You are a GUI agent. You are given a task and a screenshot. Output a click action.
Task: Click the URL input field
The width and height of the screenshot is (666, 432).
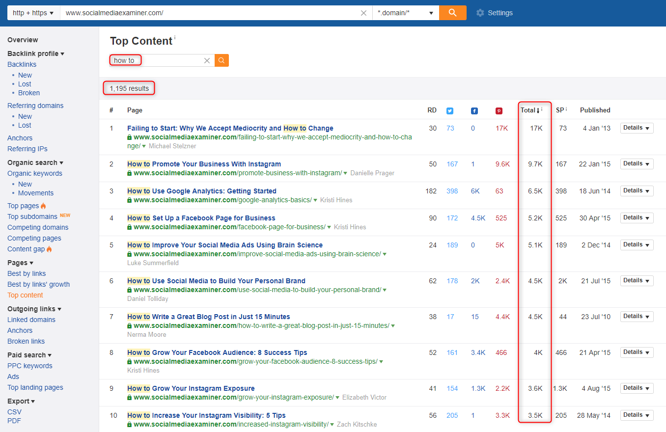(x=211, y=13)
